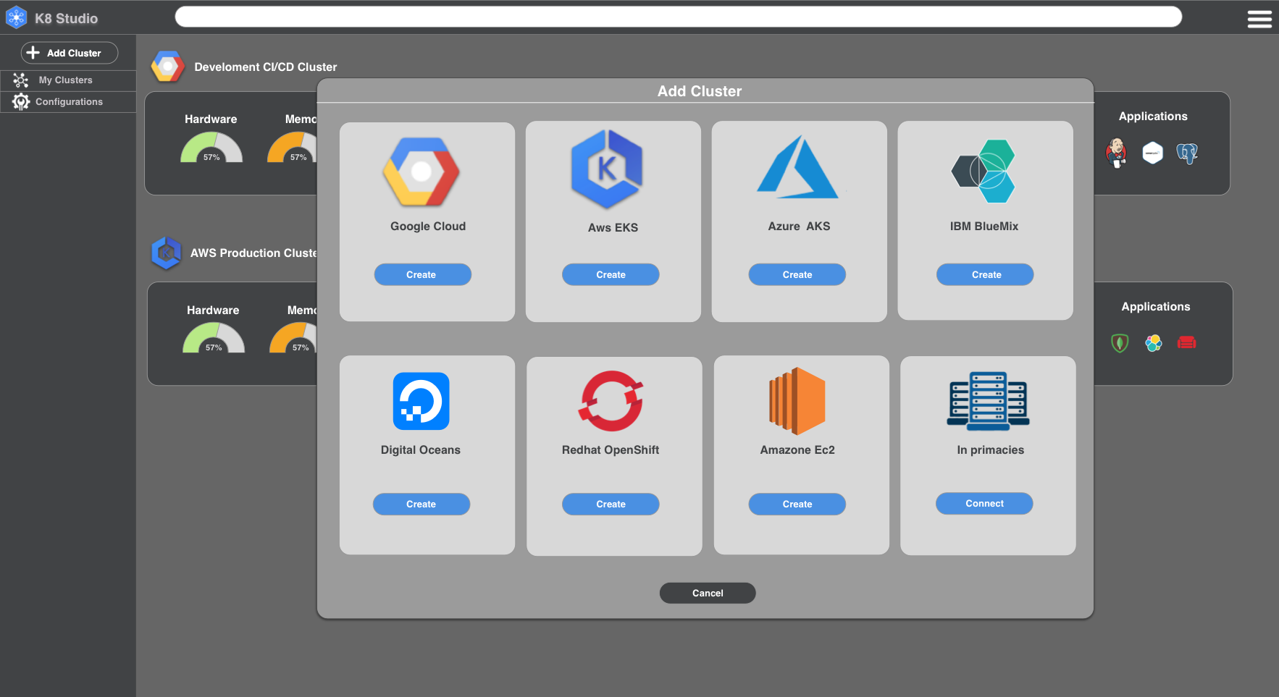The width and height of the screenshot is (1279, 697).
Task: Open My Clusters in sidebar
Action: tap(65, 80)
